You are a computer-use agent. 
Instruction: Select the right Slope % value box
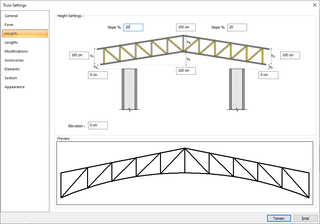point(237,27)
